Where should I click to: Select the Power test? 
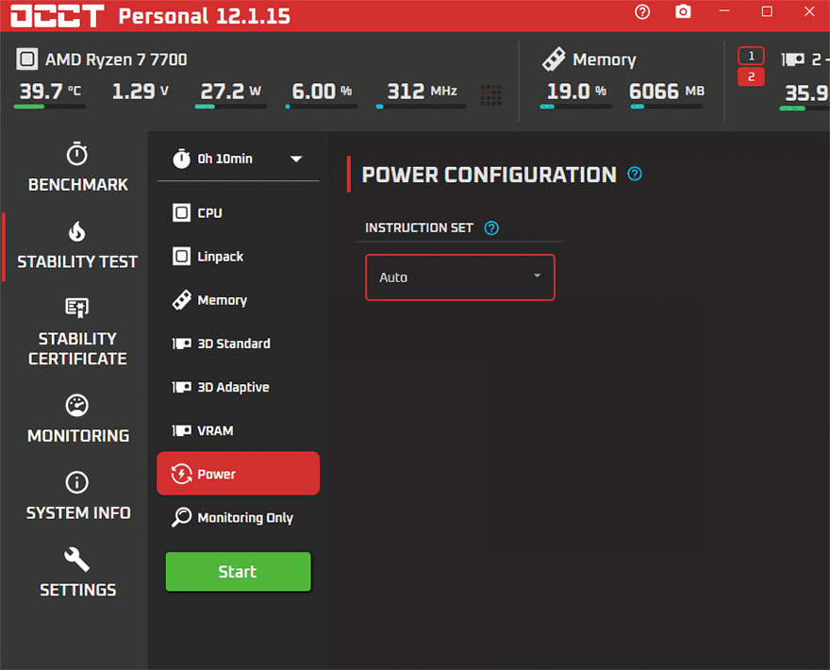[x=239, y=474]
